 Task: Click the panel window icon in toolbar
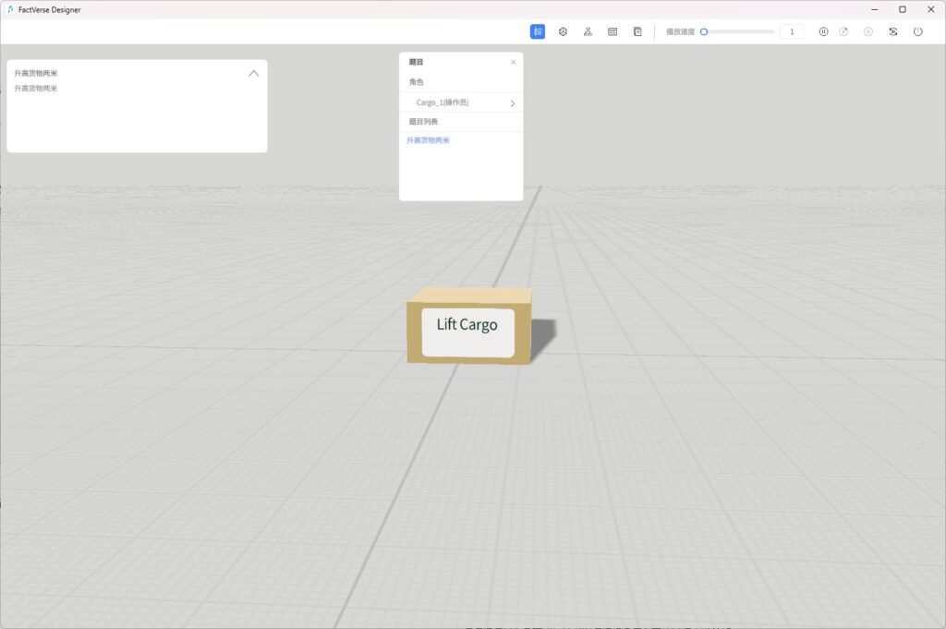point(612,31)
